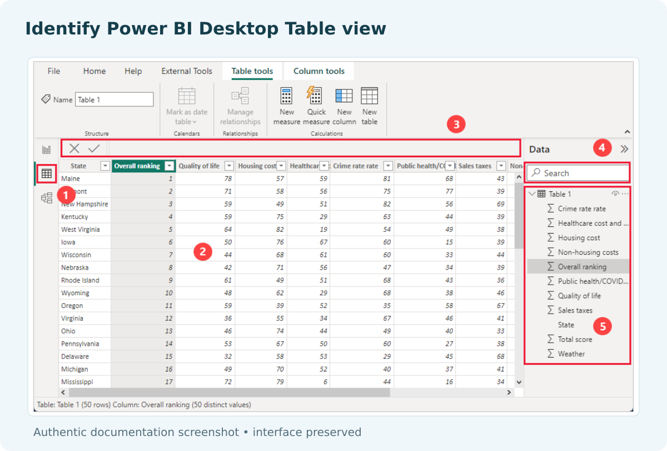
Task: Toggle Table 1 visibility eye icon
Action: [615, 194]
